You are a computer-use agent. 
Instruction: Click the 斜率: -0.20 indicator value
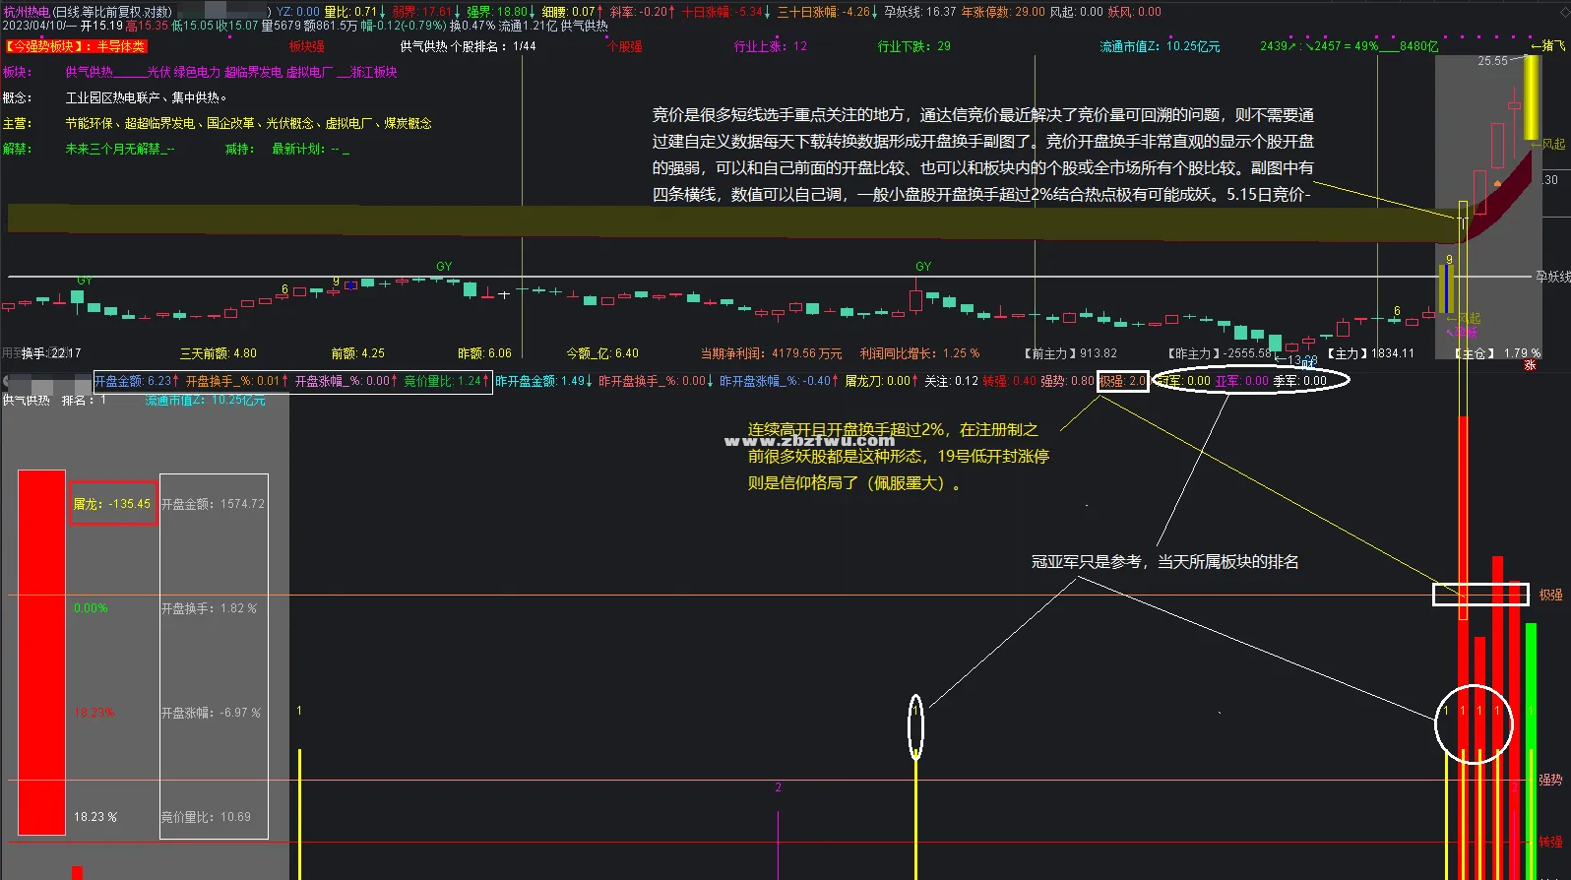639,12
